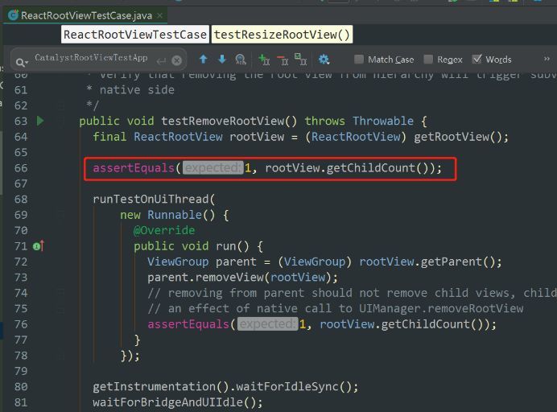Insert new line in search field
Screen dimensions: 557x412
(x=161, y=61)
